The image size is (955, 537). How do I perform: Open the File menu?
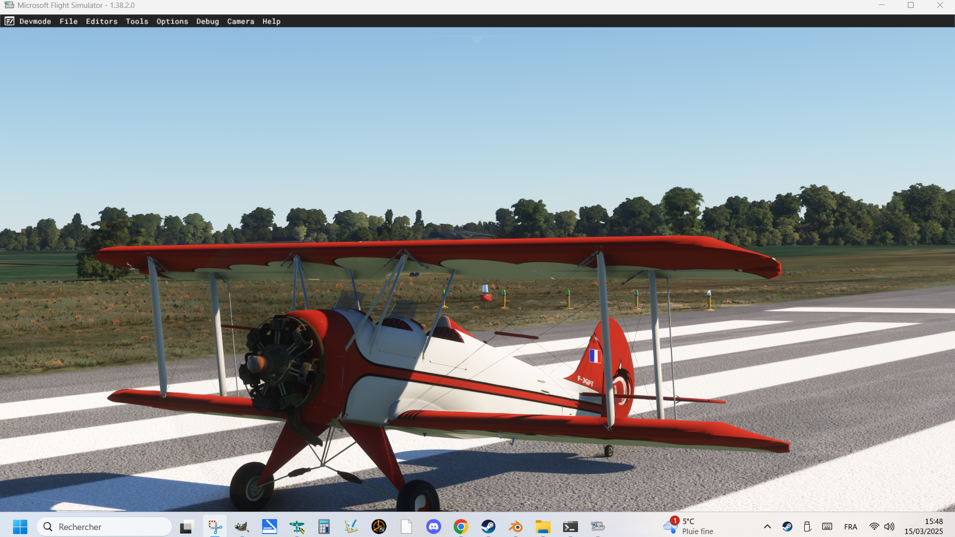coord(69,21)
